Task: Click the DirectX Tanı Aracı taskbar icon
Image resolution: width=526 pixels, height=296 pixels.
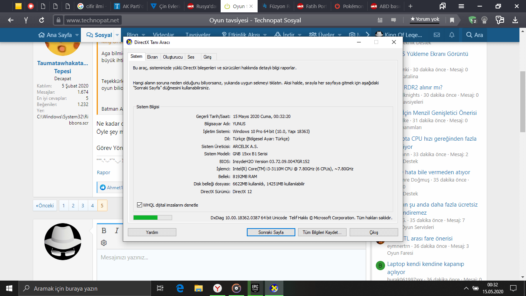Action: pos(274,288)
